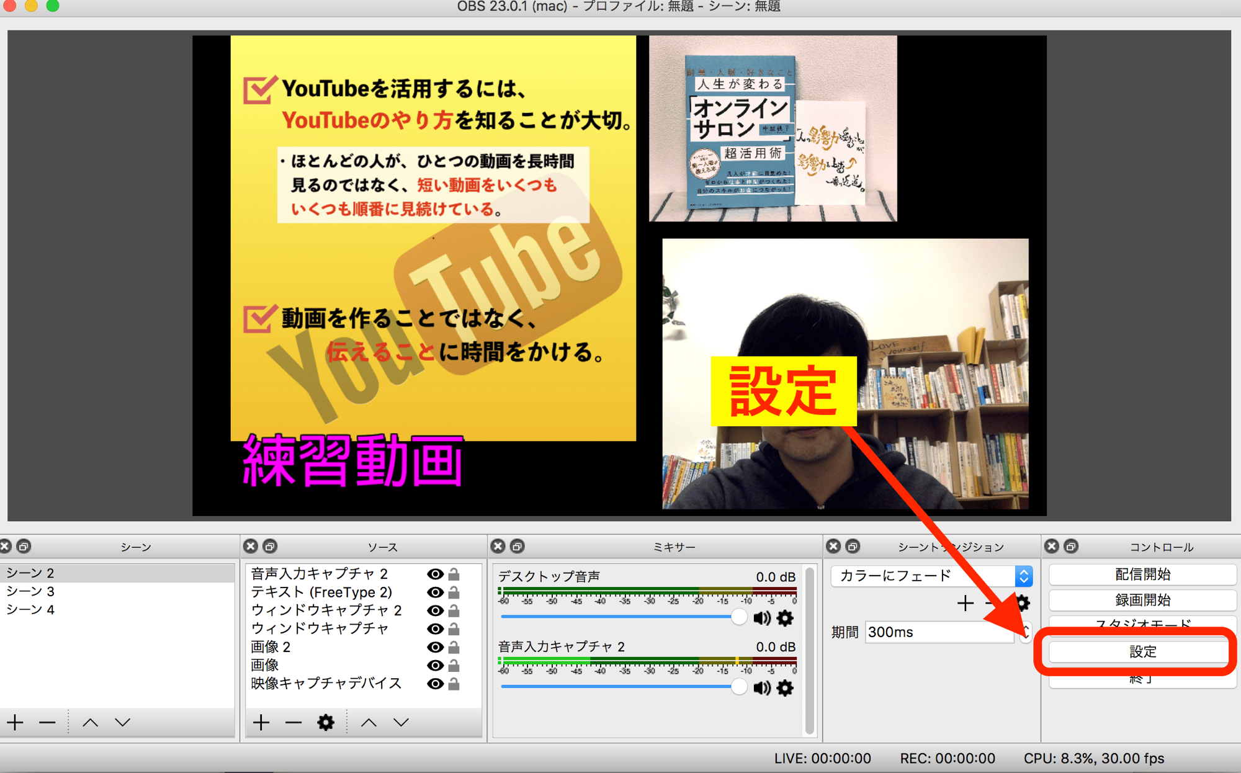Add transition with plus icon
The image size is (1241, 773).
[x=965, y=603]
